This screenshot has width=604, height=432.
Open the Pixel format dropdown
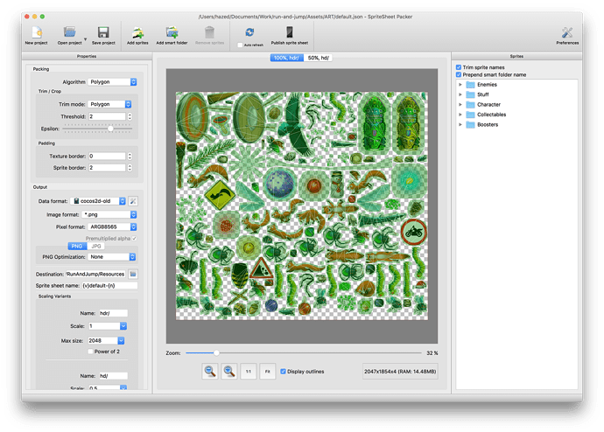pyautogui.click(x=112, y=227)
